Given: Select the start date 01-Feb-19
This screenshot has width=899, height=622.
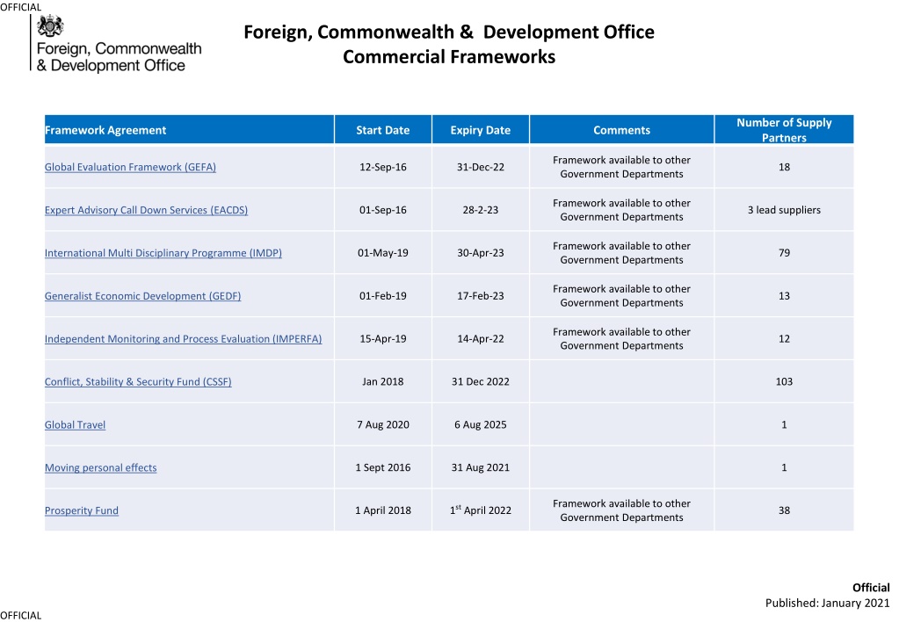Looking at the screenshot, I should click(383, 296).
